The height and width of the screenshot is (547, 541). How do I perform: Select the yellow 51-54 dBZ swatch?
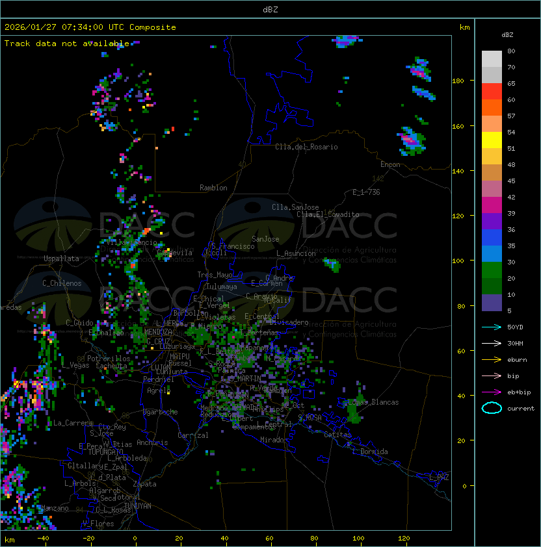pos(492,140)
